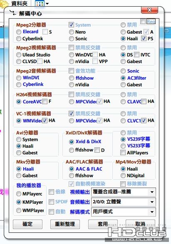
Task: Open the view mode dropdown arrow beside 資料夾
Action: (47, 3)
